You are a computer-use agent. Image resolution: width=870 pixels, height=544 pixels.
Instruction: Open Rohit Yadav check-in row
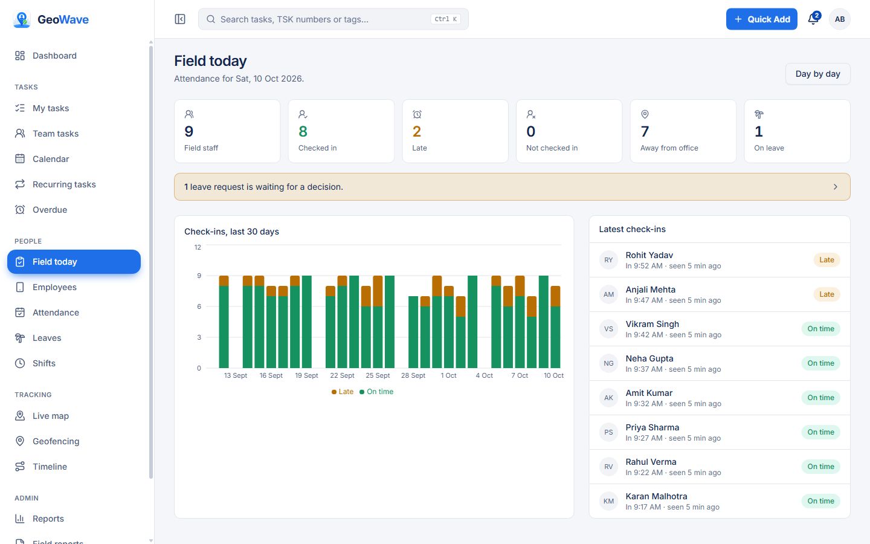click(720, 260)
